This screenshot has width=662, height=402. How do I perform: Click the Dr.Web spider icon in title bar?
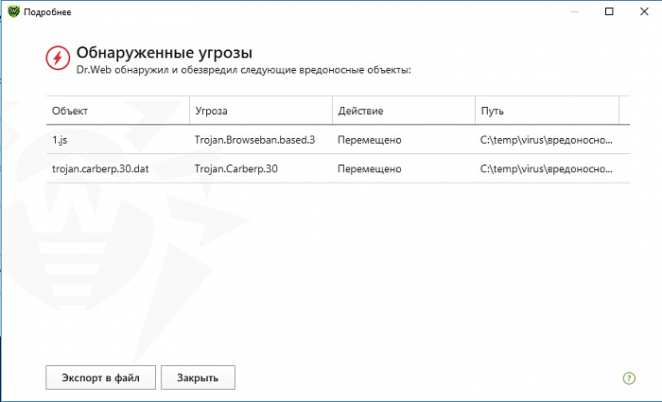tap(12, 11)
